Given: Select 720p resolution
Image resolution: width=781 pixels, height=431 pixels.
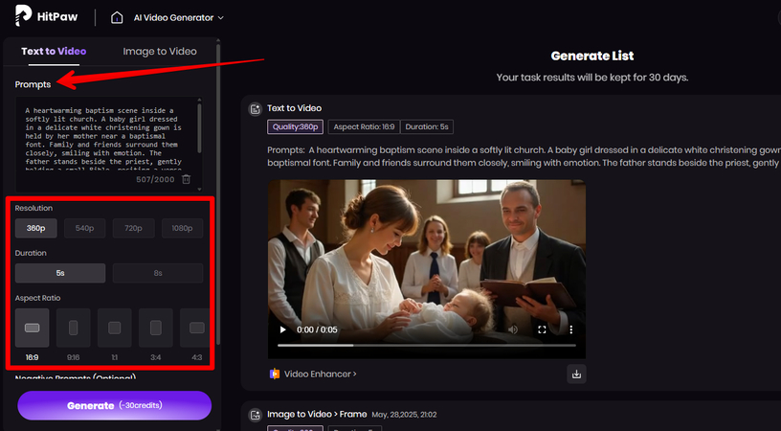Looking at the screenshot, I should coord(133,228).
